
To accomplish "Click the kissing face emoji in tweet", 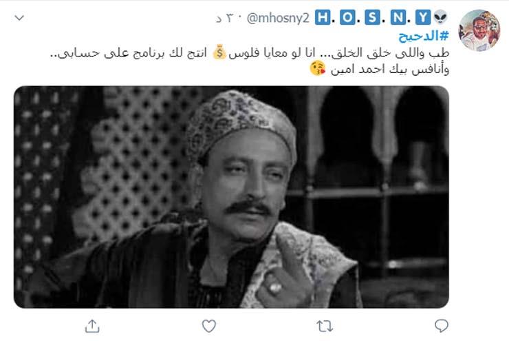I will 318,69.
